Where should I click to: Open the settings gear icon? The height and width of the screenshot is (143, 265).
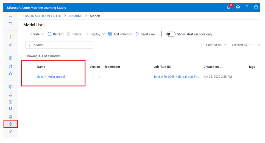pyautogui.click(x=238, y=7)
